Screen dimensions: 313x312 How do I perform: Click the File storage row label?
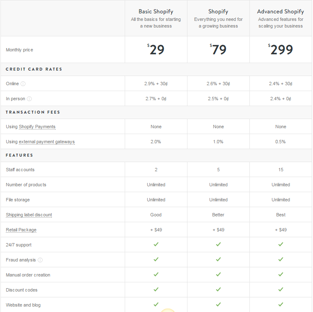[x=18, y=200]
